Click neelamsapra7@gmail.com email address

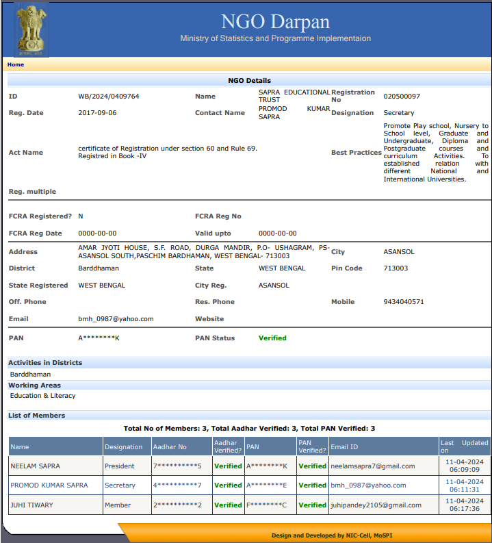373,466
